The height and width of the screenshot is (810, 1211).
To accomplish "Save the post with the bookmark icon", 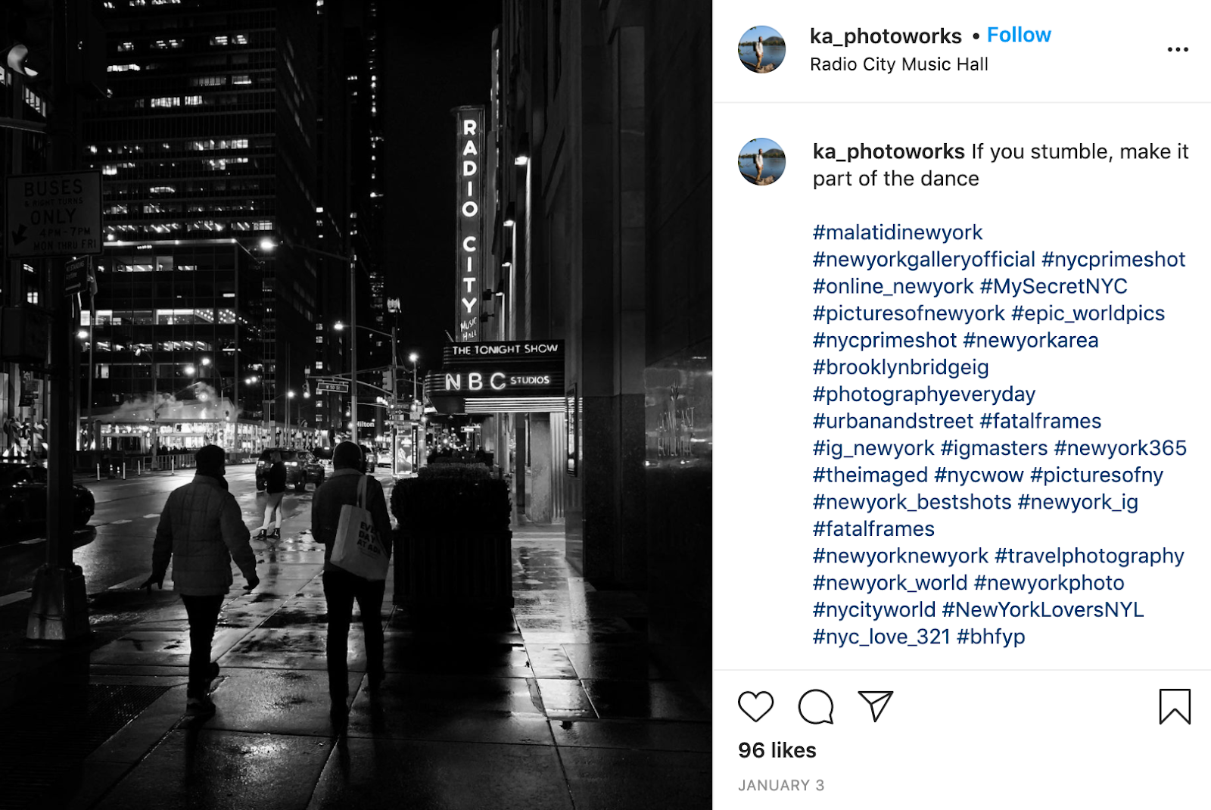I will 1175,706.
